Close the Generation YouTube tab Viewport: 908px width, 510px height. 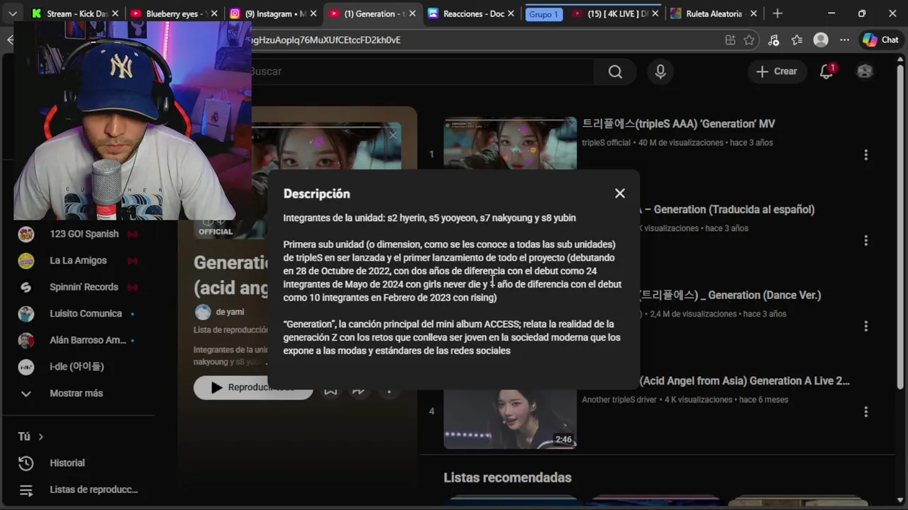(412, 13)
